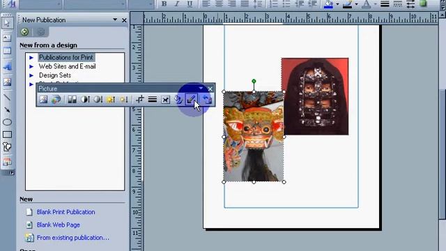Click Insert Picture on the Picture toolbar

pos(43,99)
